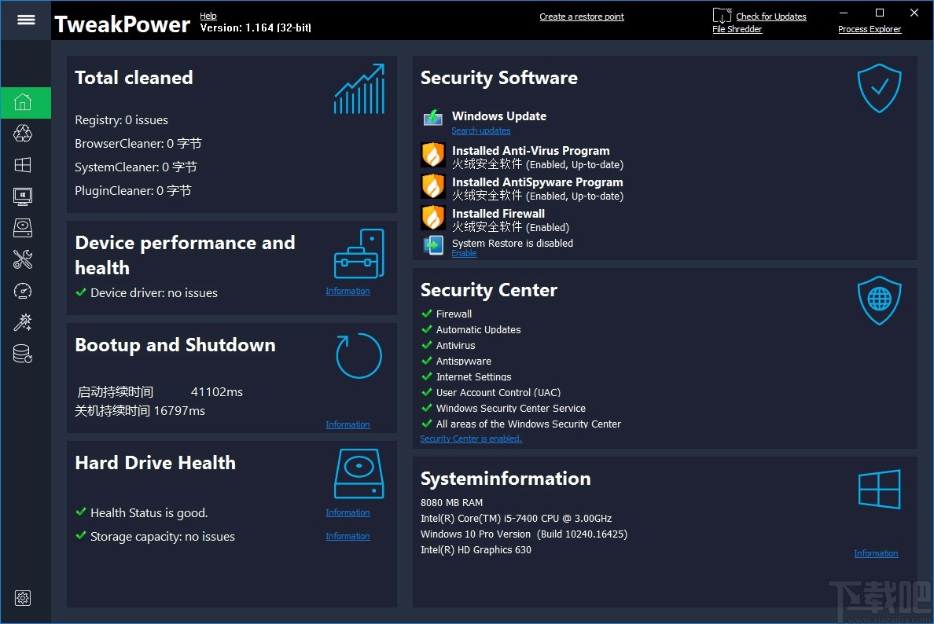Screen dimensions: 934x624
Task: Click 'Automatic Updates' in Security Center
Action: point(478,330)
